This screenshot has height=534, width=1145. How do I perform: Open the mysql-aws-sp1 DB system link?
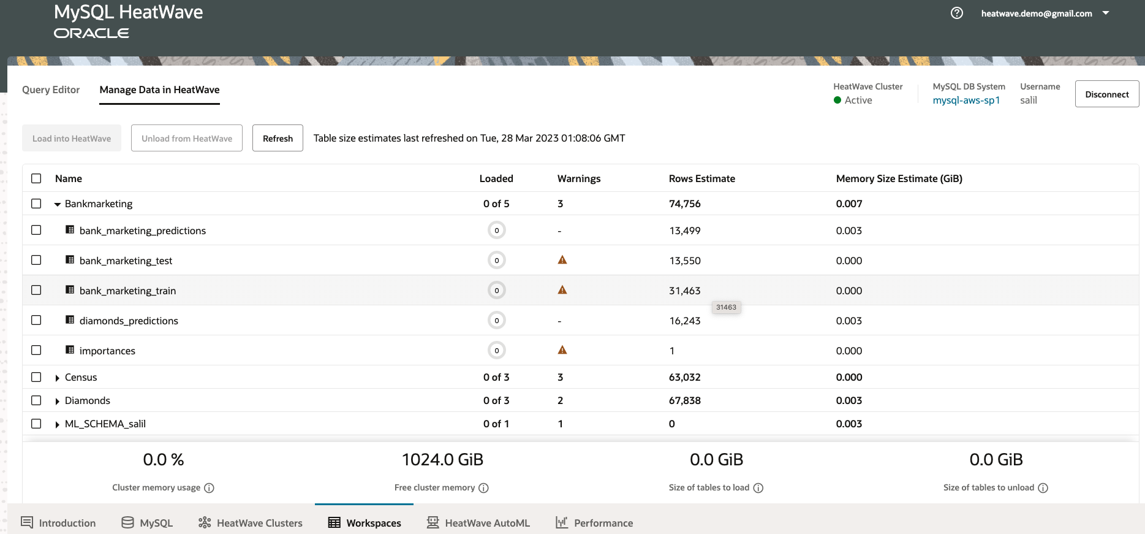pyautogui.click(x=966, y=100)
